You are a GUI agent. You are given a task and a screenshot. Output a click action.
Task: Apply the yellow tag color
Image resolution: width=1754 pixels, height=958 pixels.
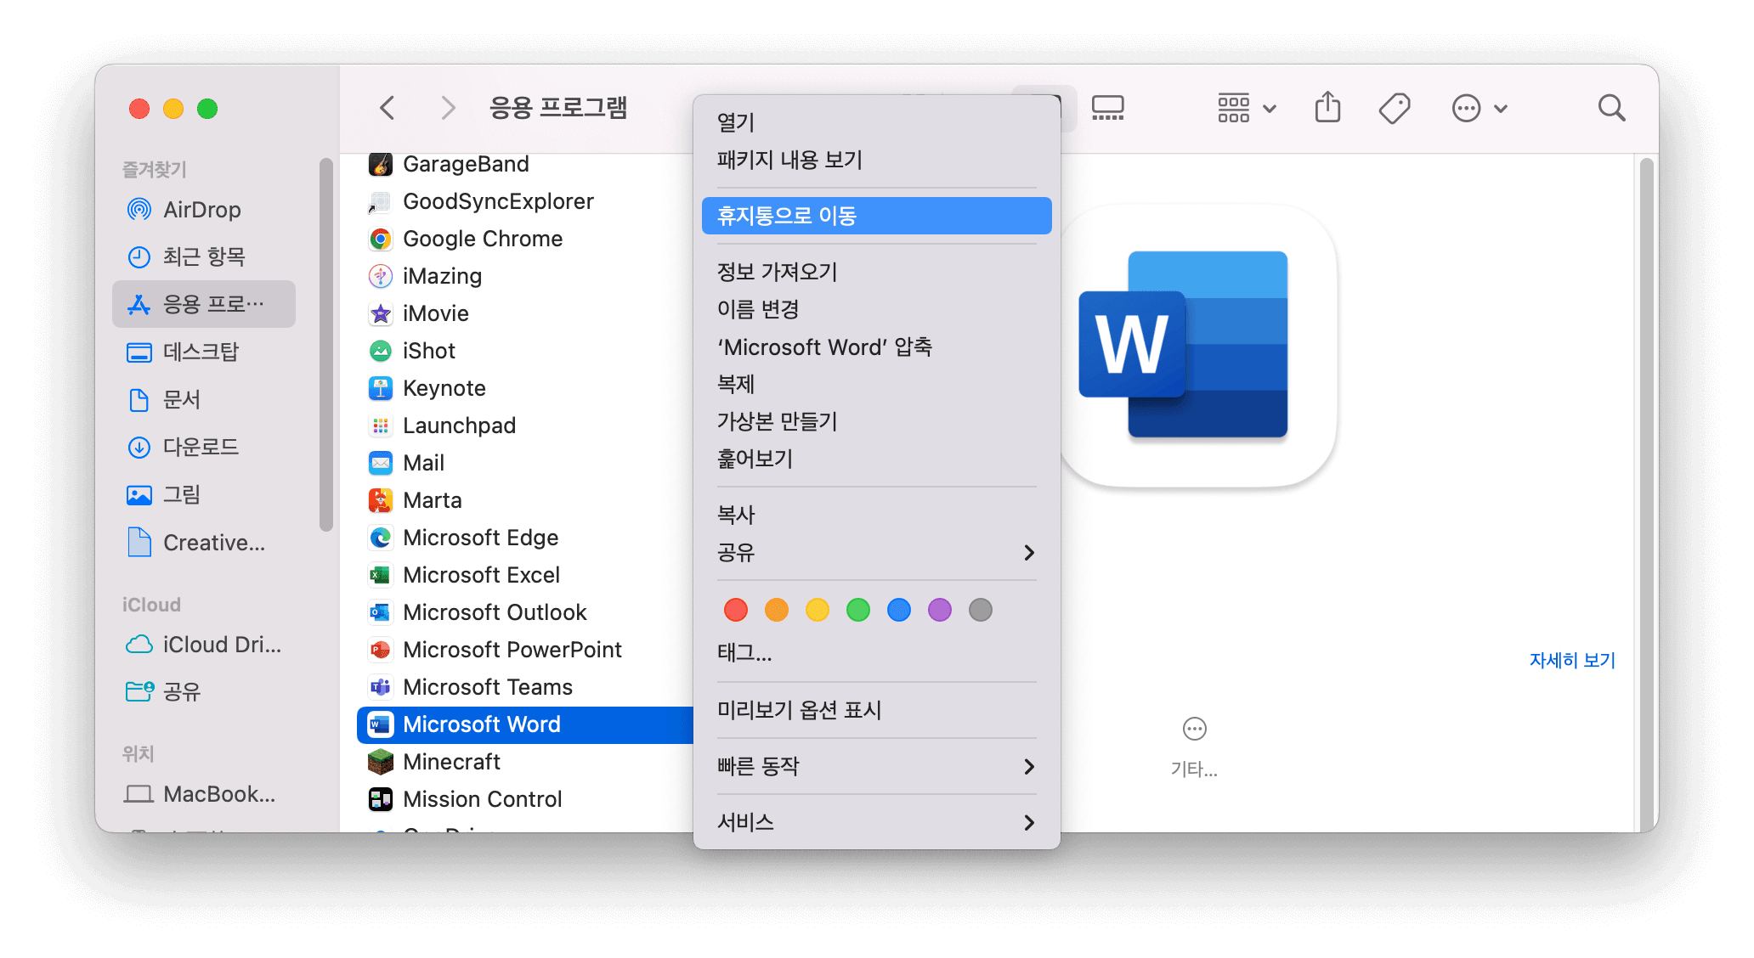tap(818, 610)
